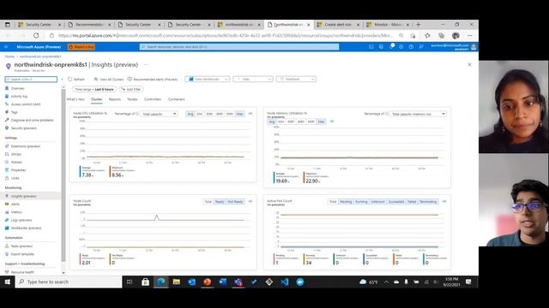Open Properties in the sidebar
Viewport: 549px width, 308px height.
(18, 170)
